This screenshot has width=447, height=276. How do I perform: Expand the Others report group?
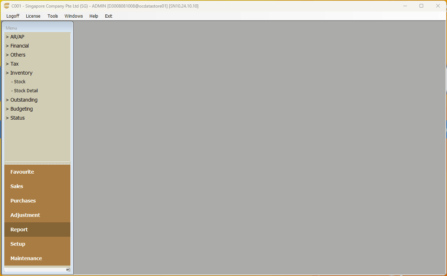[16, 55]
